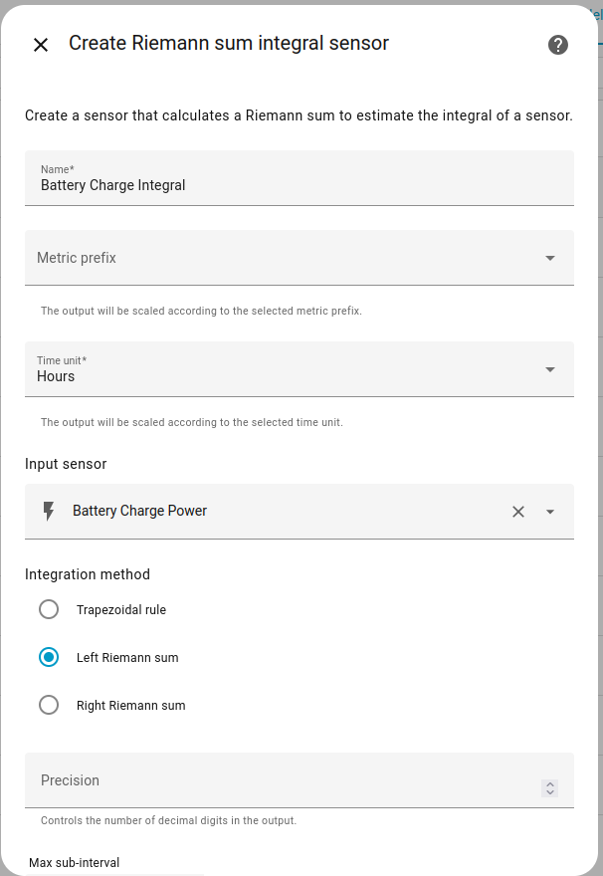The width and height of the screenshot is (603, 876).
Task: Click the Trapezoidal rule label text
Action: 121,609
